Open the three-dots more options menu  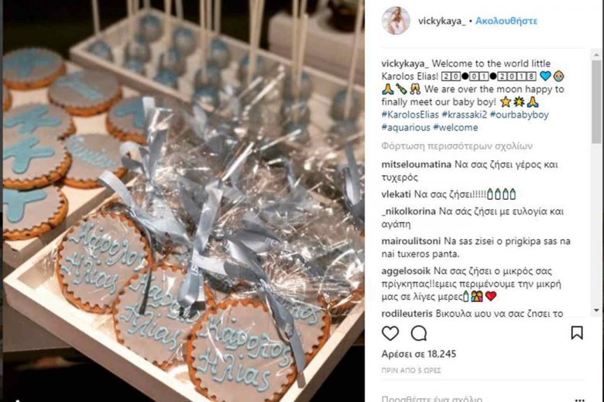pos(580,400)
